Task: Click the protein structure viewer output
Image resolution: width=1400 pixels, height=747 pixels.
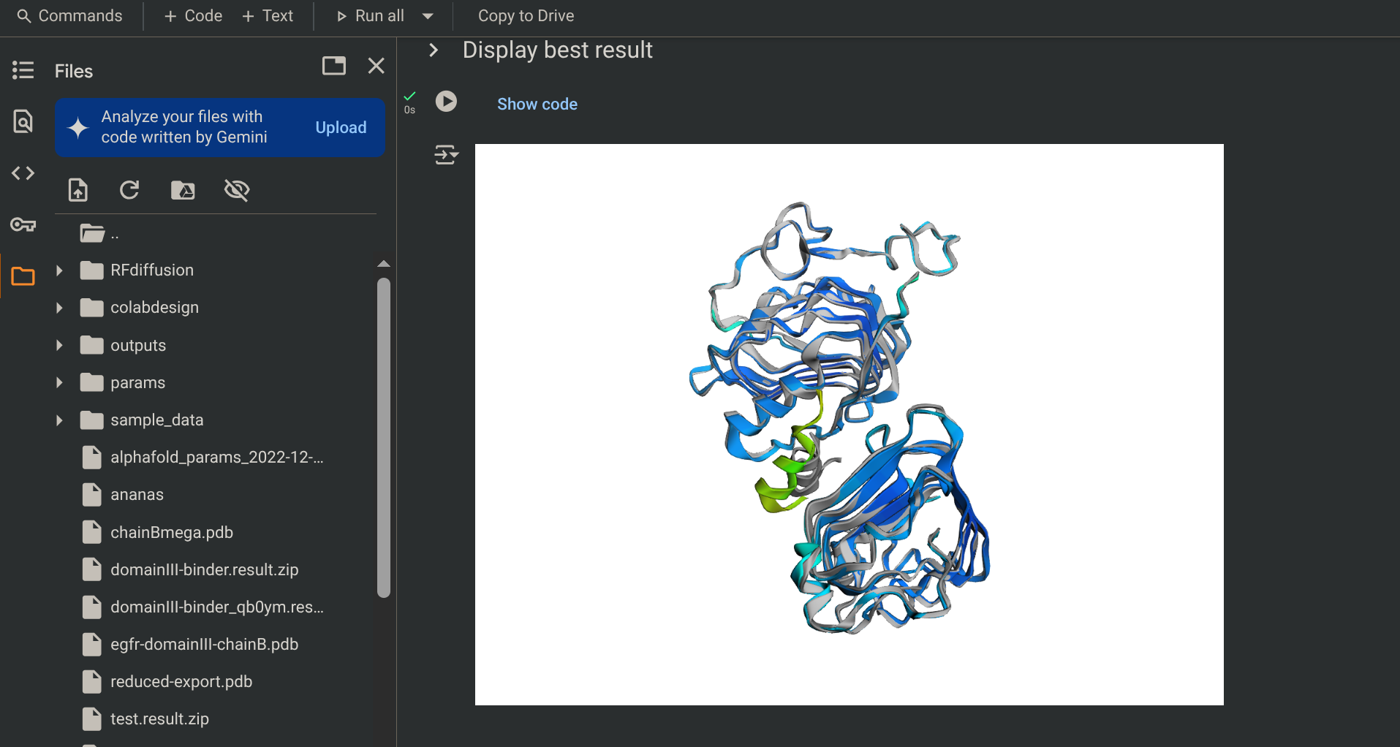Action: point(849,424)
